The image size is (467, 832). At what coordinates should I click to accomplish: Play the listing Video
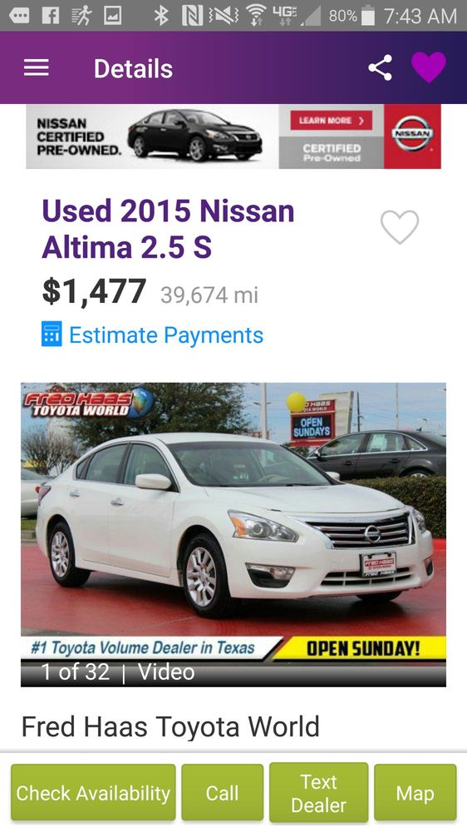pyautogui.click(x=166, y=672)
